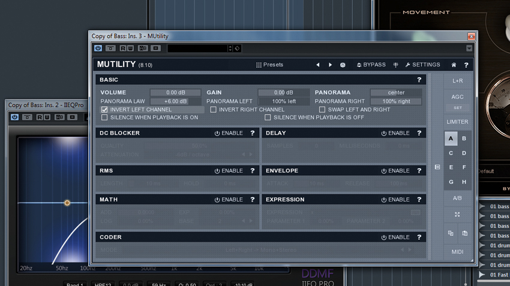Open help for the RMS section
This screenshot has height=286, width=510.
click(253, 171)
